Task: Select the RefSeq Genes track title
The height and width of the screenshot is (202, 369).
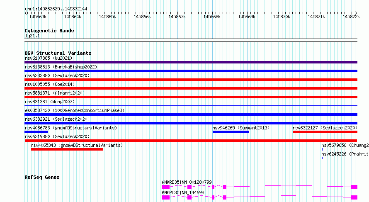Action: point(42,177)
